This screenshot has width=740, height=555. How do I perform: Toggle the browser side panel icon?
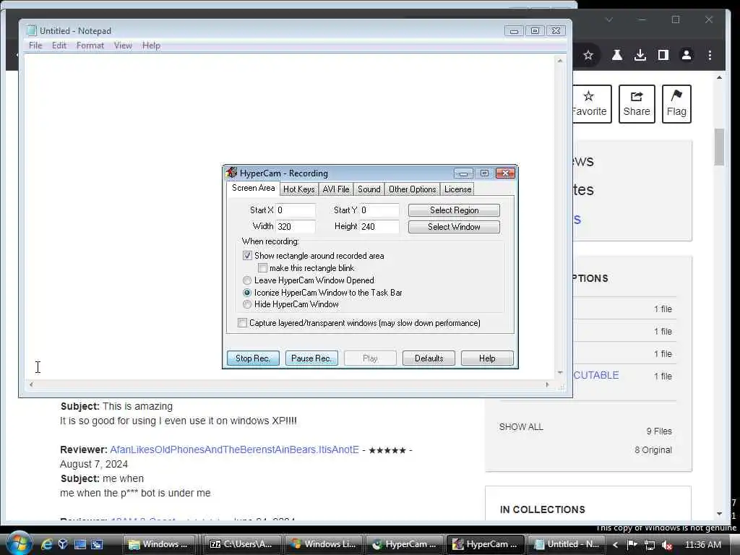[x=663, y=55]
